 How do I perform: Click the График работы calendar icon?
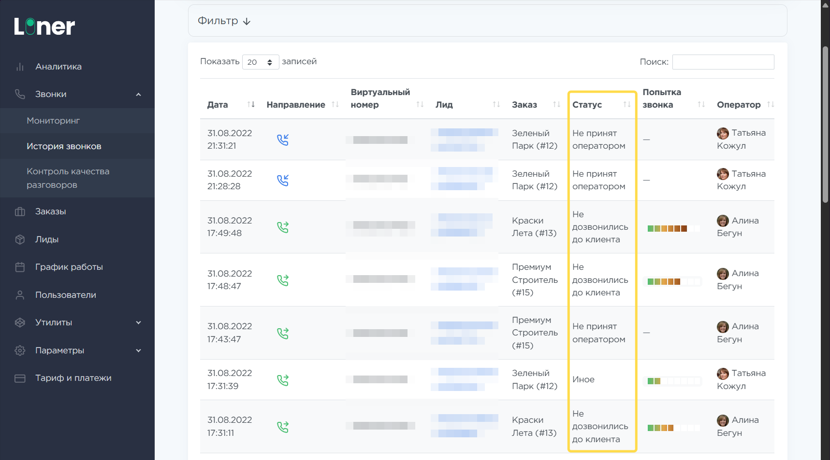click(x=20, y=267)
